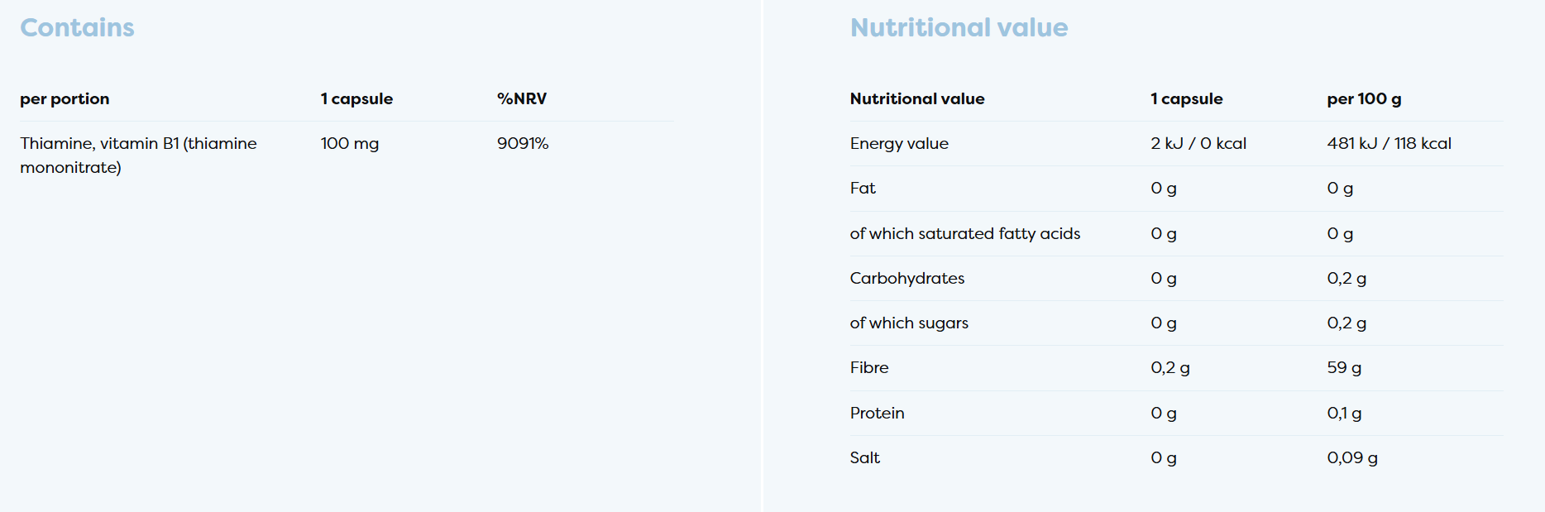Image resolution: width=1545 pixels, height=512 pixels.
Task: Click the %NRV column header
Action: pyautogui.click(x=521, y=98)
